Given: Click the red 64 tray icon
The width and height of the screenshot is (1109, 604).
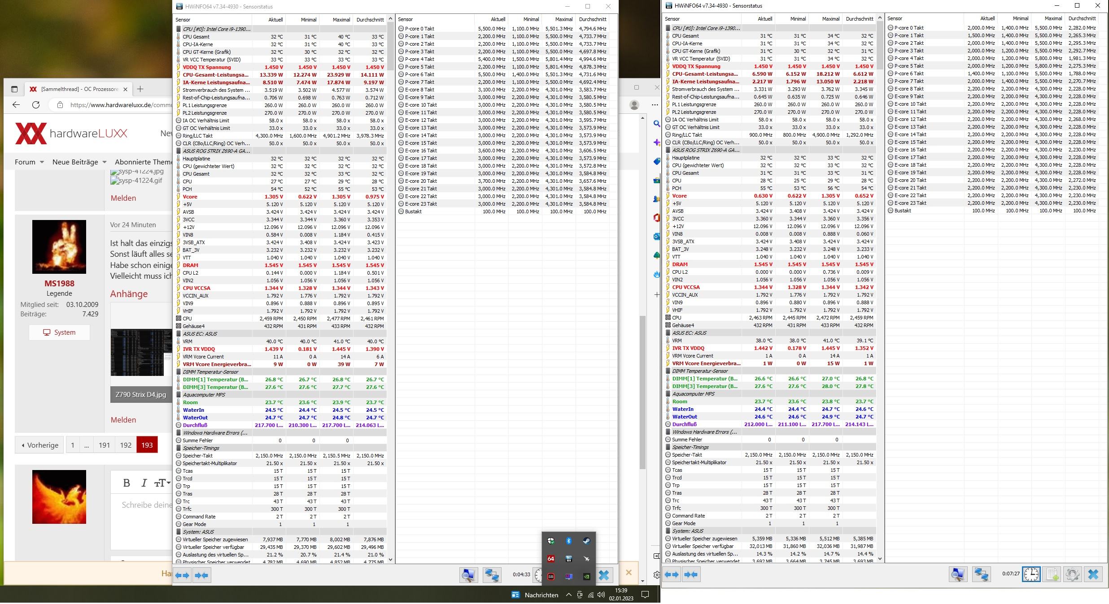Looking at the screenshot, I should click(551, 559).
